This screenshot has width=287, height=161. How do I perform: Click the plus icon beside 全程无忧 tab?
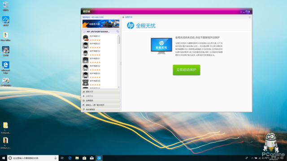pyautogui.click(x=123, y=17)
